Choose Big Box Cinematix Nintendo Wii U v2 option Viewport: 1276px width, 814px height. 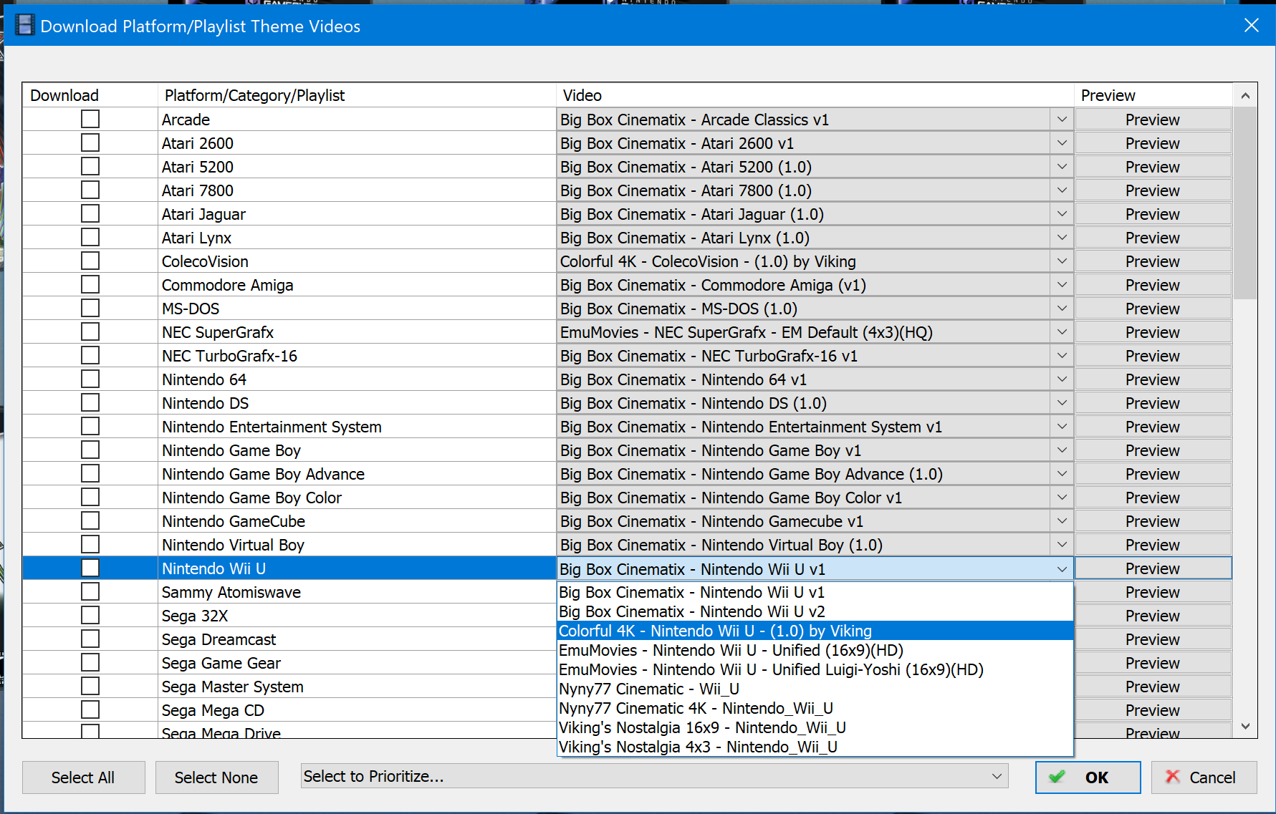tap(815, 611)
